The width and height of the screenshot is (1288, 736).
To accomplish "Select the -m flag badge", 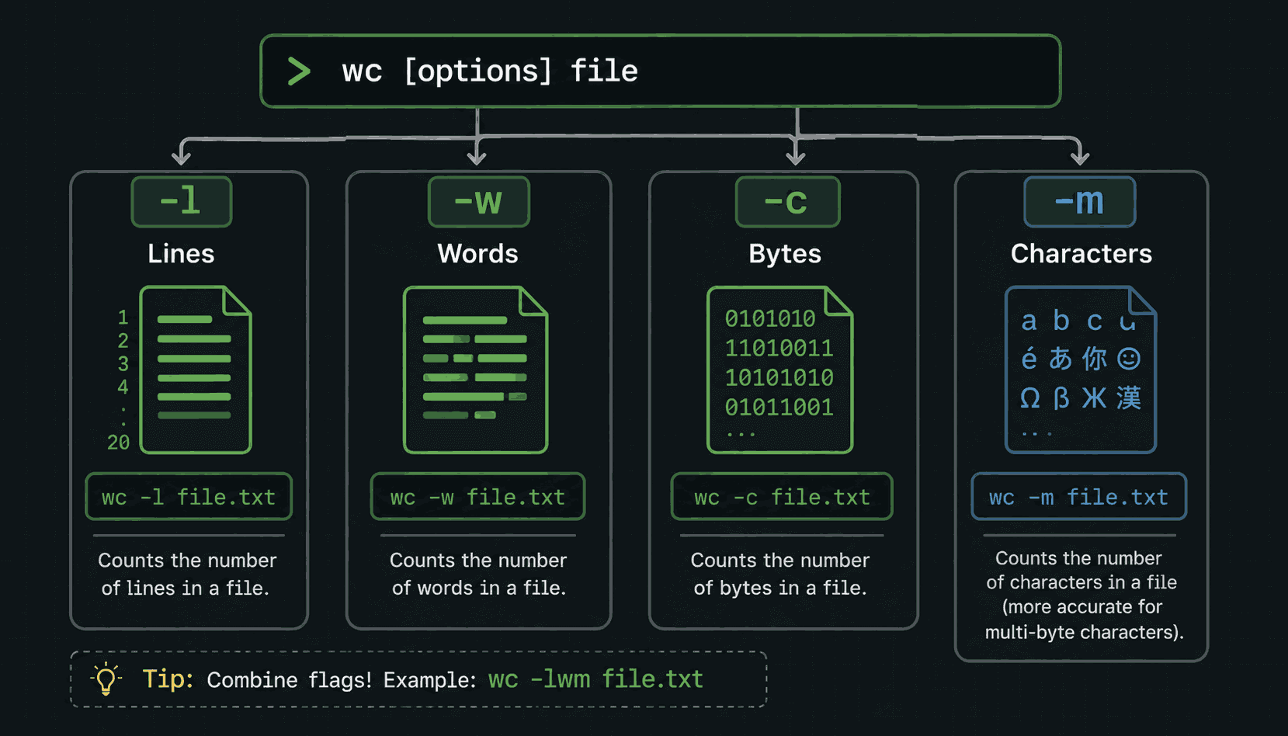I will click(1080, 202).
